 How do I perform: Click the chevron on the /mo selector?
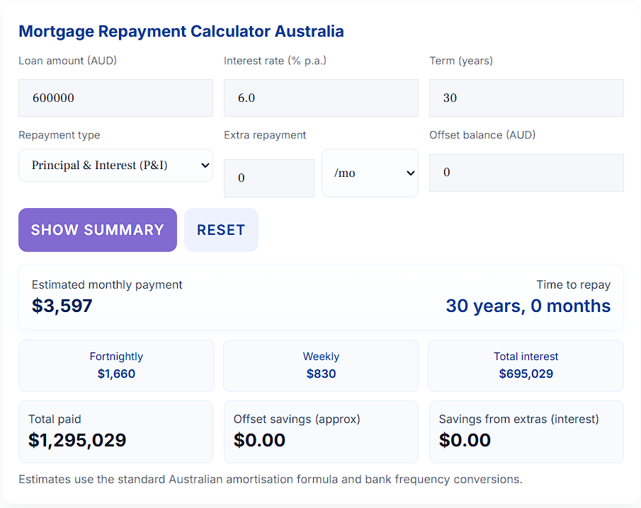pos(410,173)
